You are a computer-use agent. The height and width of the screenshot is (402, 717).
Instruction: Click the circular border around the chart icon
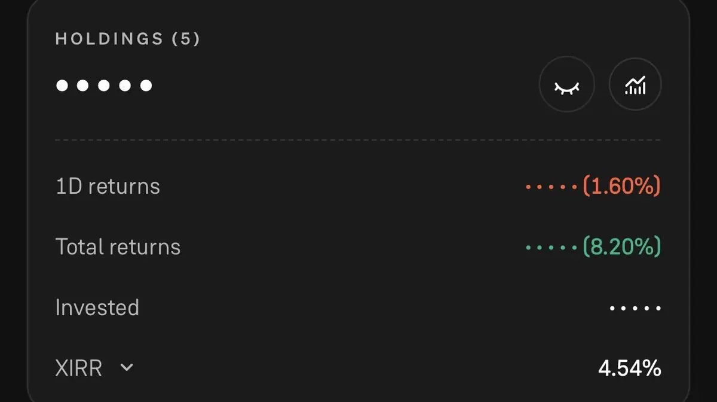(635, 59)
